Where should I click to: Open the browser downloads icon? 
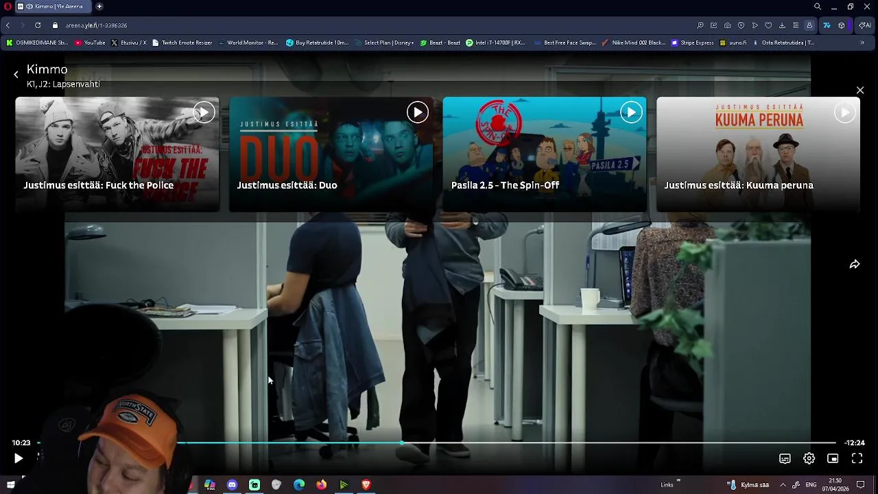pos(782,25)
